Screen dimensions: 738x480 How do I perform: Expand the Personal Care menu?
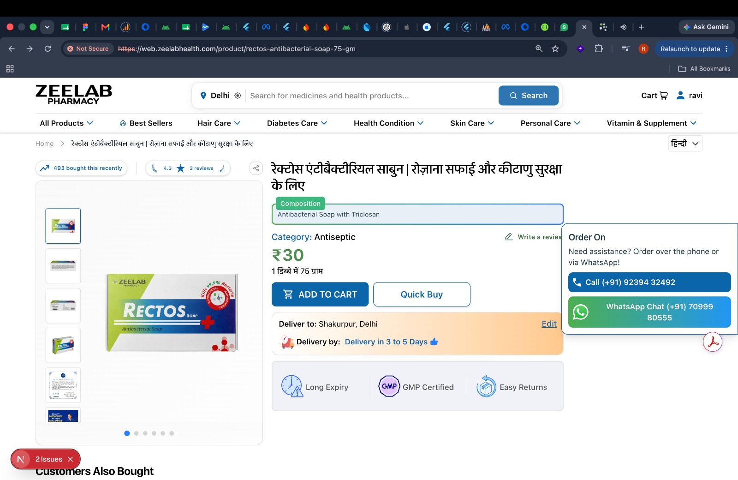point(550,123)
